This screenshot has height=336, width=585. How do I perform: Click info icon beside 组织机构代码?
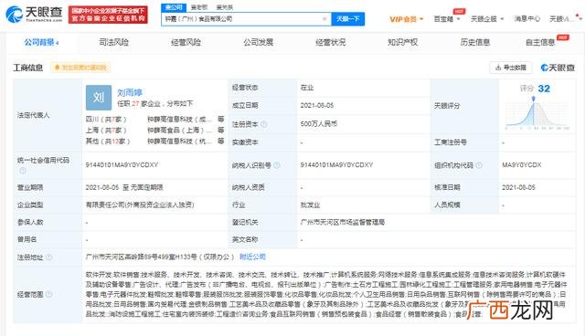[479, 165]
